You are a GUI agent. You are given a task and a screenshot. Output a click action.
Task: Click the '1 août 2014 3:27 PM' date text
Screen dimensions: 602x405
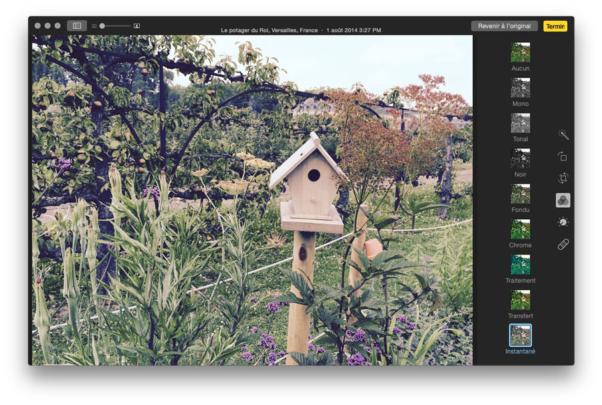point(354,30)
